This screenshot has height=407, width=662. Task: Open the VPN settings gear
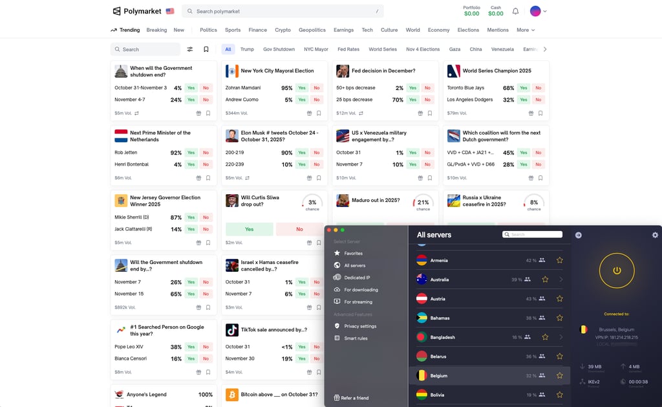(x=655, y=235)
